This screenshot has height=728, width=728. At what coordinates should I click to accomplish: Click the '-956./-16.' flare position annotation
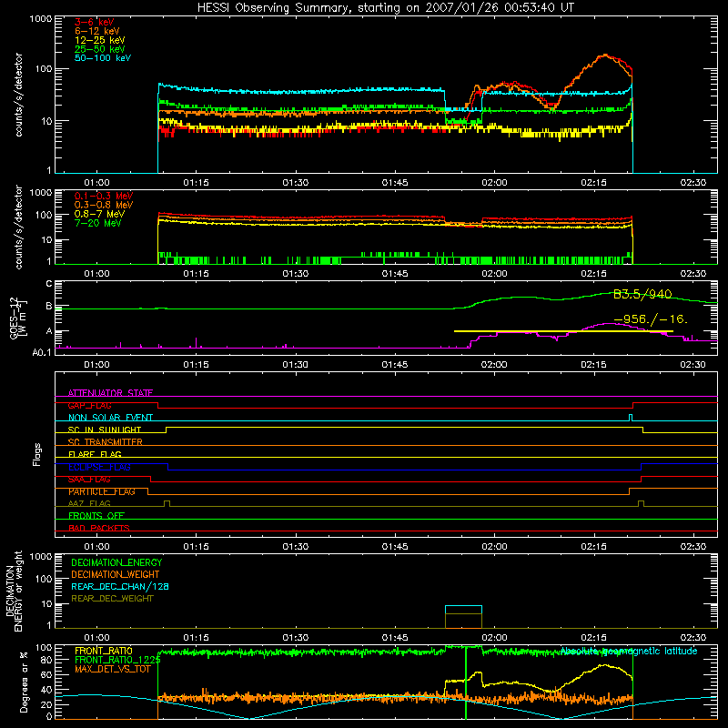click(x=651, y=319)
